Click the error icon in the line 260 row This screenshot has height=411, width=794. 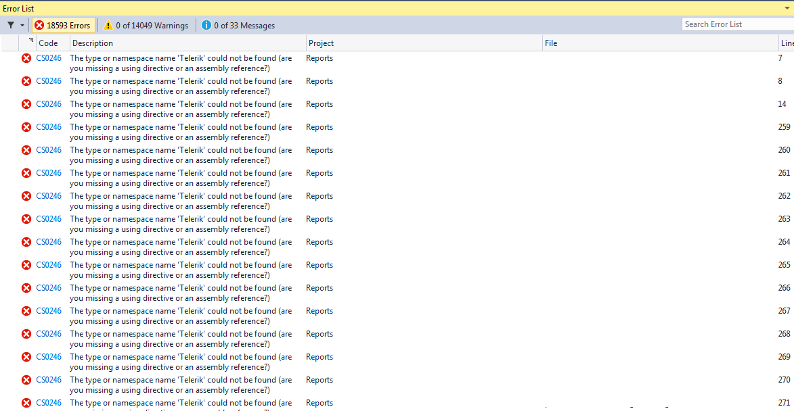(x=26, y=150)
